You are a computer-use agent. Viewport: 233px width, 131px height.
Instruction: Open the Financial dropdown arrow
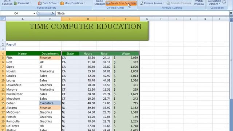pyautogui.click(x=30, y=3)
